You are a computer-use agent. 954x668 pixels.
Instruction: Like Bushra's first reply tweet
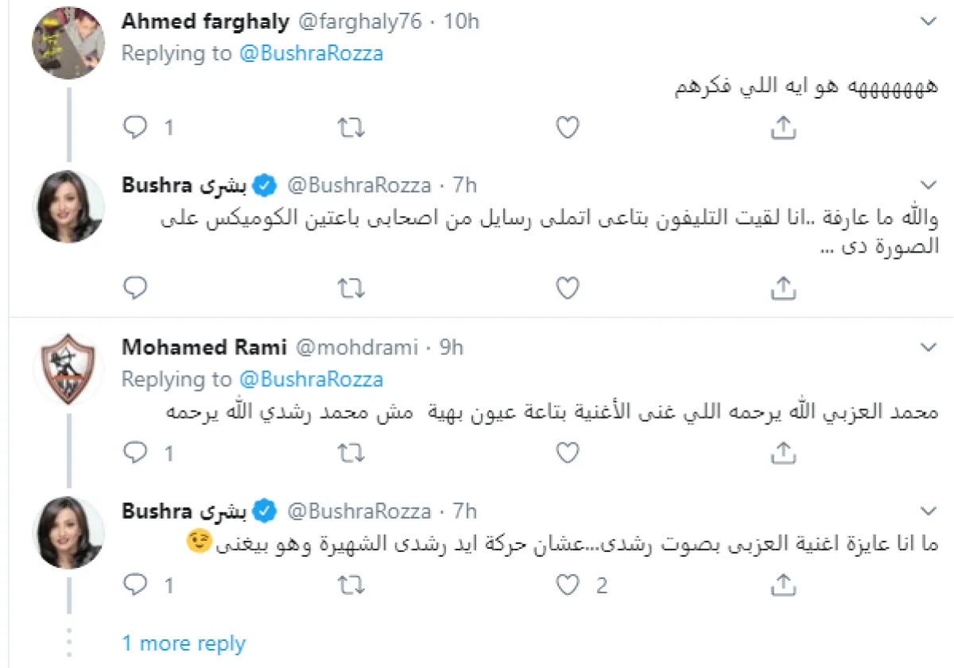[567, 288]
